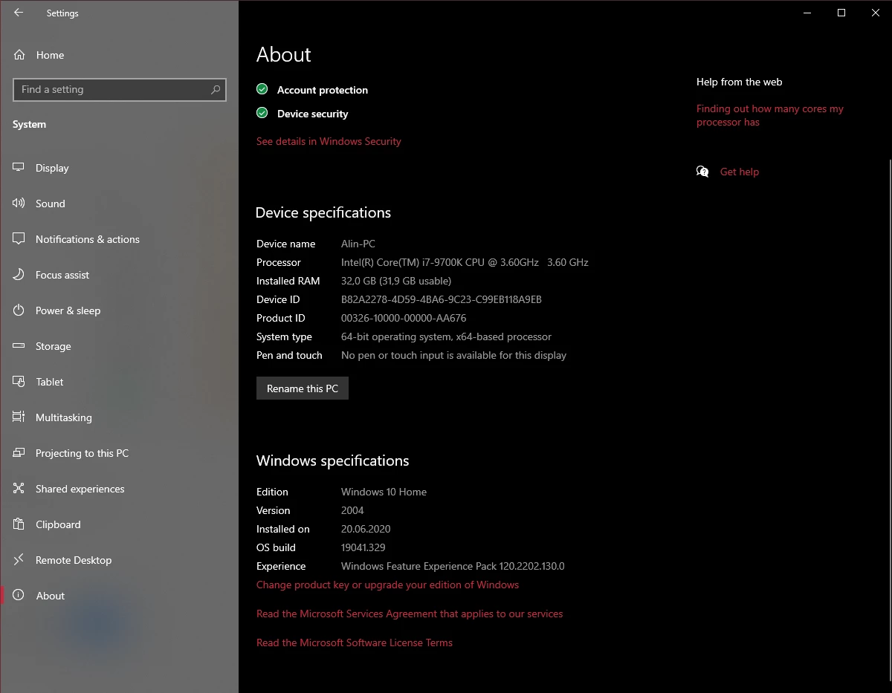The image size is (892, 693).
Task: Open Finding out how many cores link
Action: pyautogui.click(x=770, y=115)
